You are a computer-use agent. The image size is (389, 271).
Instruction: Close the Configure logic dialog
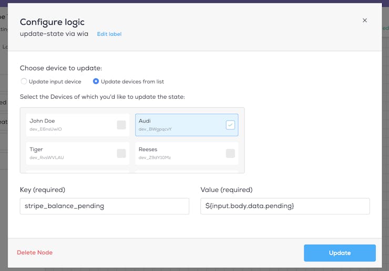pyautogui.click(x=364, y=20)
